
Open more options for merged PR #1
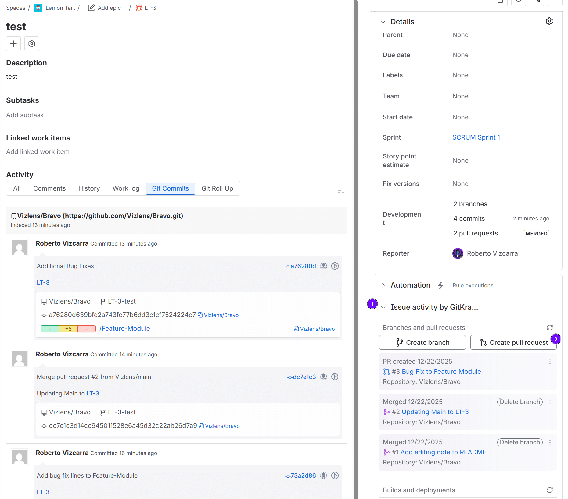click(550, 442)
